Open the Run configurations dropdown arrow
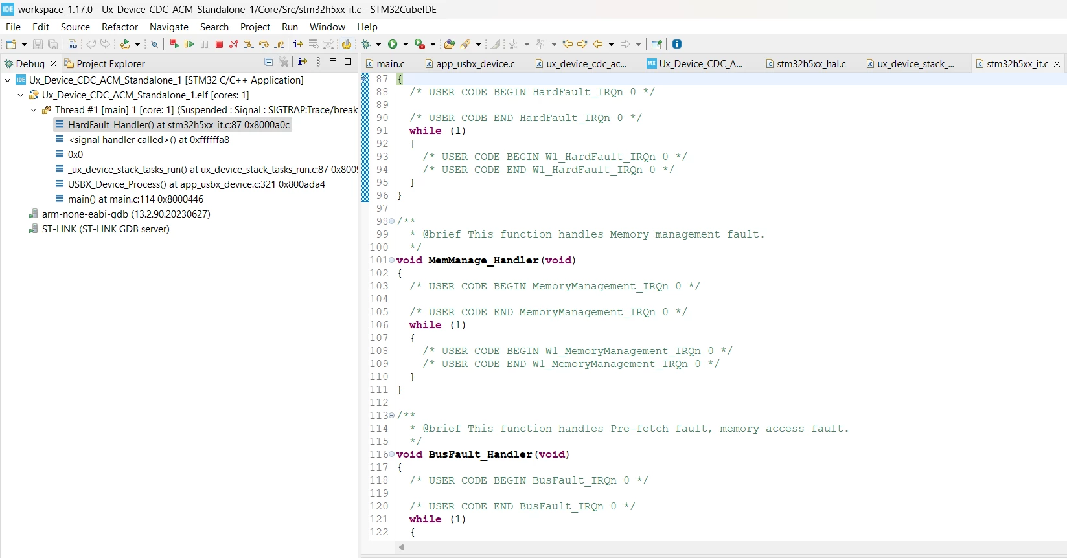The image size is (1067, 558). 406,44
